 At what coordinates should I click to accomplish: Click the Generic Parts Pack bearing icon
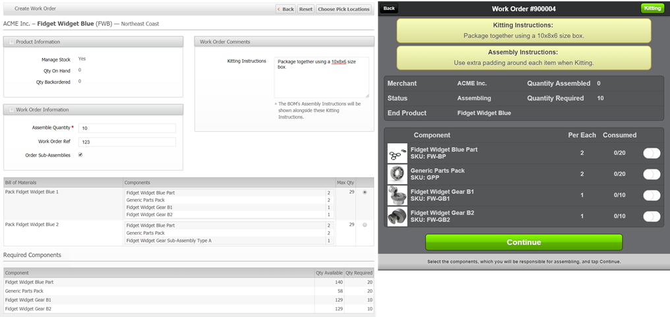398,174
